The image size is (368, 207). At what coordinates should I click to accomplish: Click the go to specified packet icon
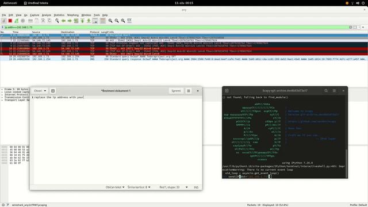76,21
